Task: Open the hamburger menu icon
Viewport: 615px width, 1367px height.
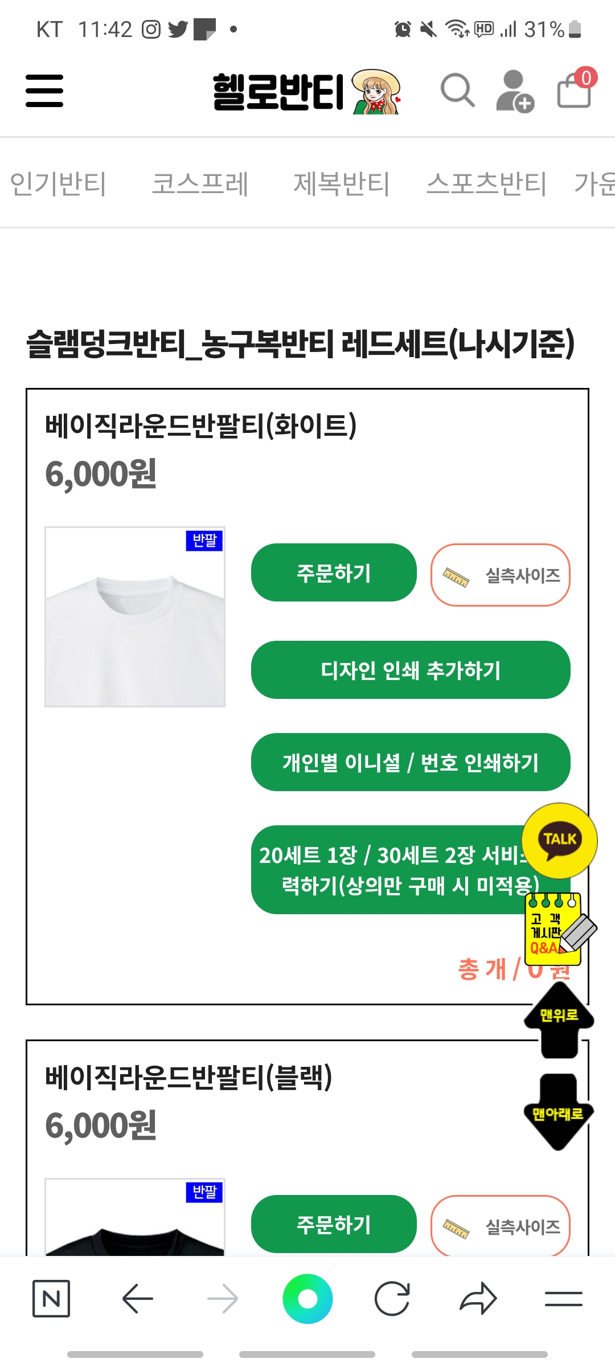Action: coord(44,91)
